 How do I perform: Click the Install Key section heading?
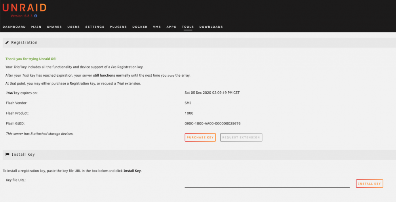tap(23, 154)
